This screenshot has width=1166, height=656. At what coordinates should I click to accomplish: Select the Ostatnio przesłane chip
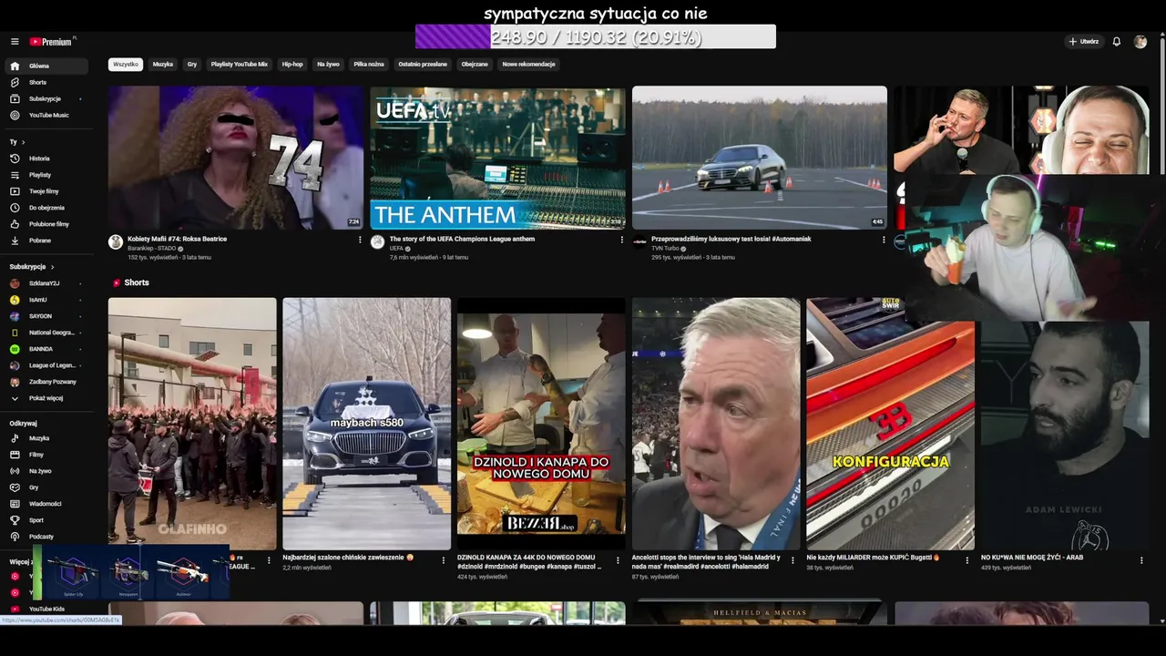(x=423, y=65)
